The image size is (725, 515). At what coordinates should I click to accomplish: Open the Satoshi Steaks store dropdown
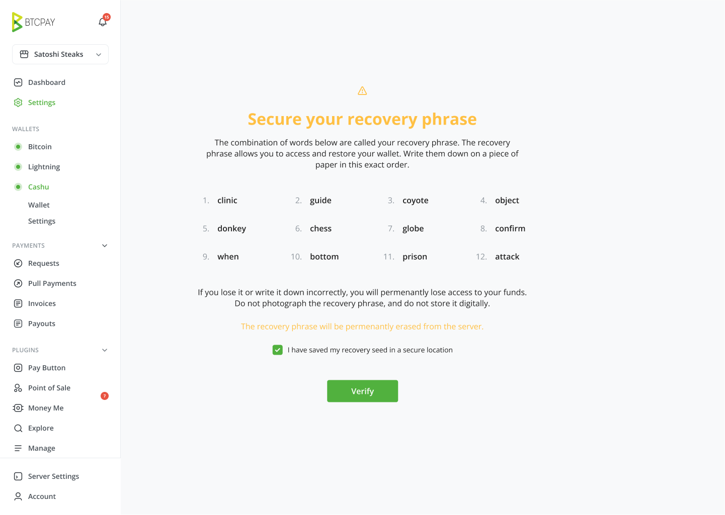pyautogui.click(x=60, y=54)
